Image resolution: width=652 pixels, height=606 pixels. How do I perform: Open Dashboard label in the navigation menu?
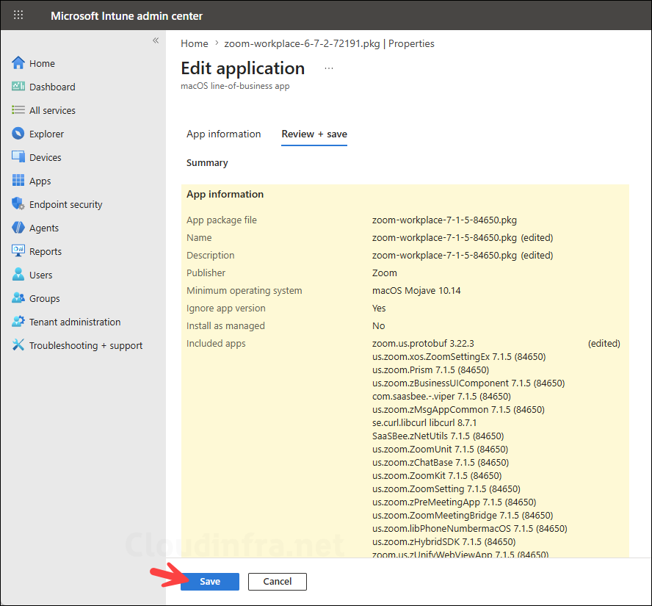(52, 87)
